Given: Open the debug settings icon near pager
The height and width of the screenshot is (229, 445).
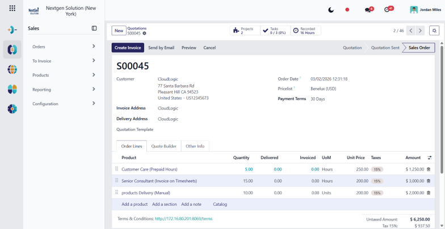Looking at the screenshot, I should click(x=434, y=31).
